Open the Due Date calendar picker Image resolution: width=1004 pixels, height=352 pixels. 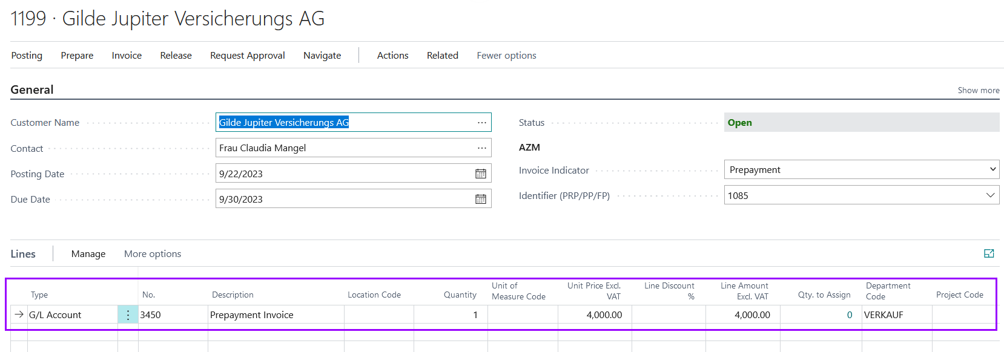tap(481, 199)
